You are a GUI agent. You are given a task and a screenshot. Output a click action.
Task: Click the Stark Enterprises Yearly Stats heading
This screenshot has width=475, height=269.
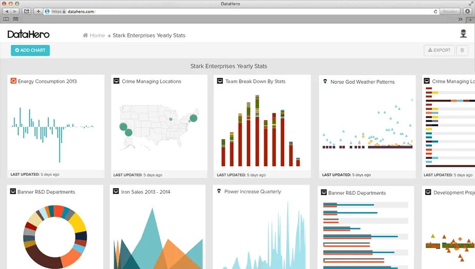click(229, 66)
